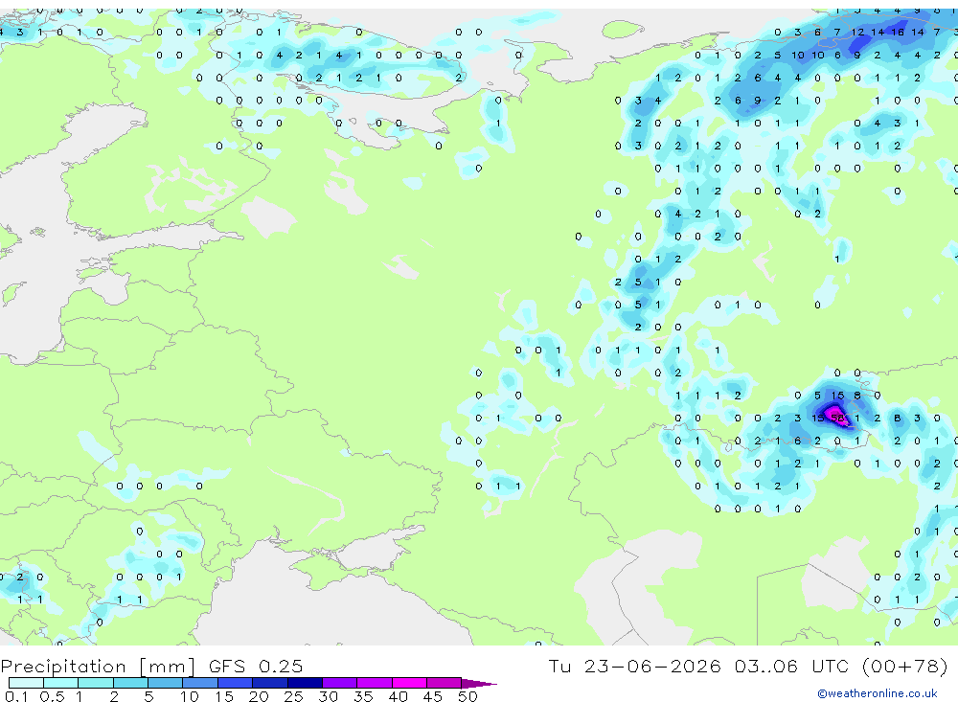
Task: Pick the legend swatch between 30 and 35
Action: 340,683
